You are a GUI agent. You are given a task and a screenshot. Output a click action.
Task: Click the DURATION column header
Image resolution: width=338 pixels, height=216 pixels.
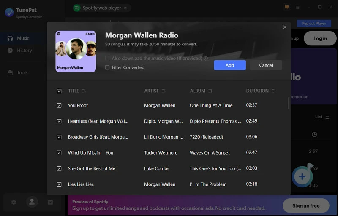(257, 91)
